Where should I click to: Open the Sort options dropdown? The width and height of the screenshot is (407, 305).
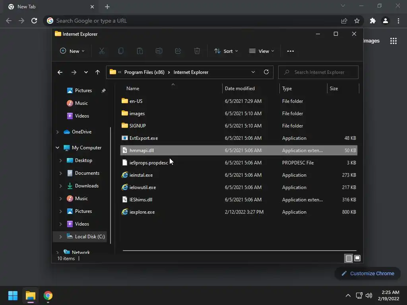click(x=226, y=51)
